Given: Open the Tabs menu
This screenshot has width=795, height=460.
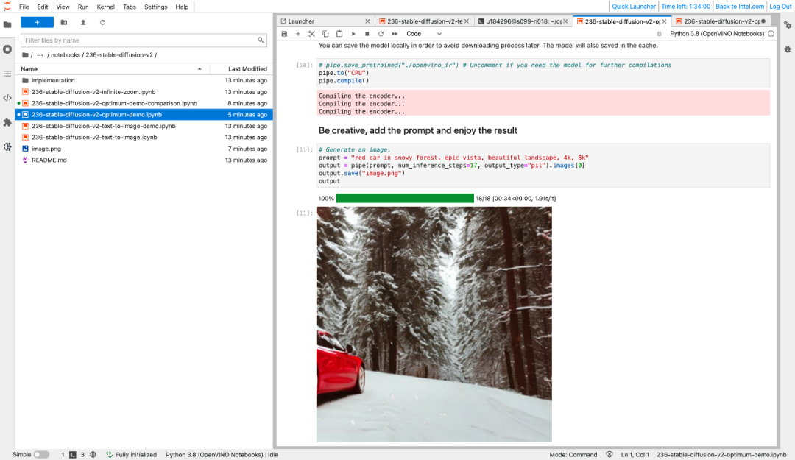Looking at the screenshot, I should tap(130, 7).
